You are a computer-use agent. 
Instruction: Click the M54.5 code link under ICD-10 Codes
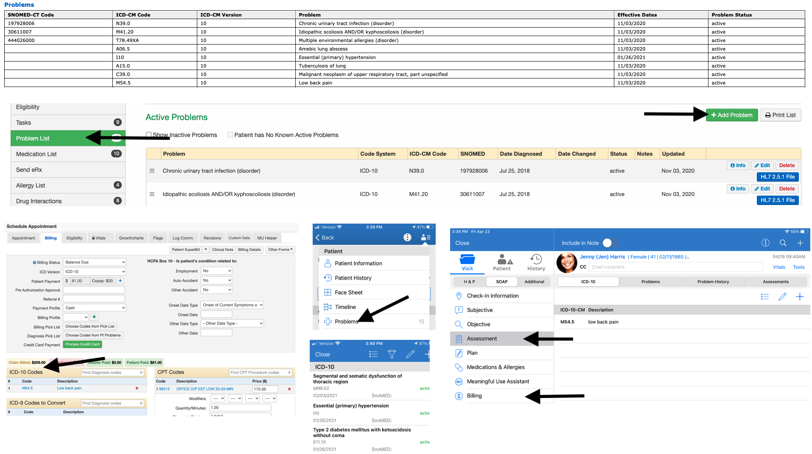pos(27,388)
